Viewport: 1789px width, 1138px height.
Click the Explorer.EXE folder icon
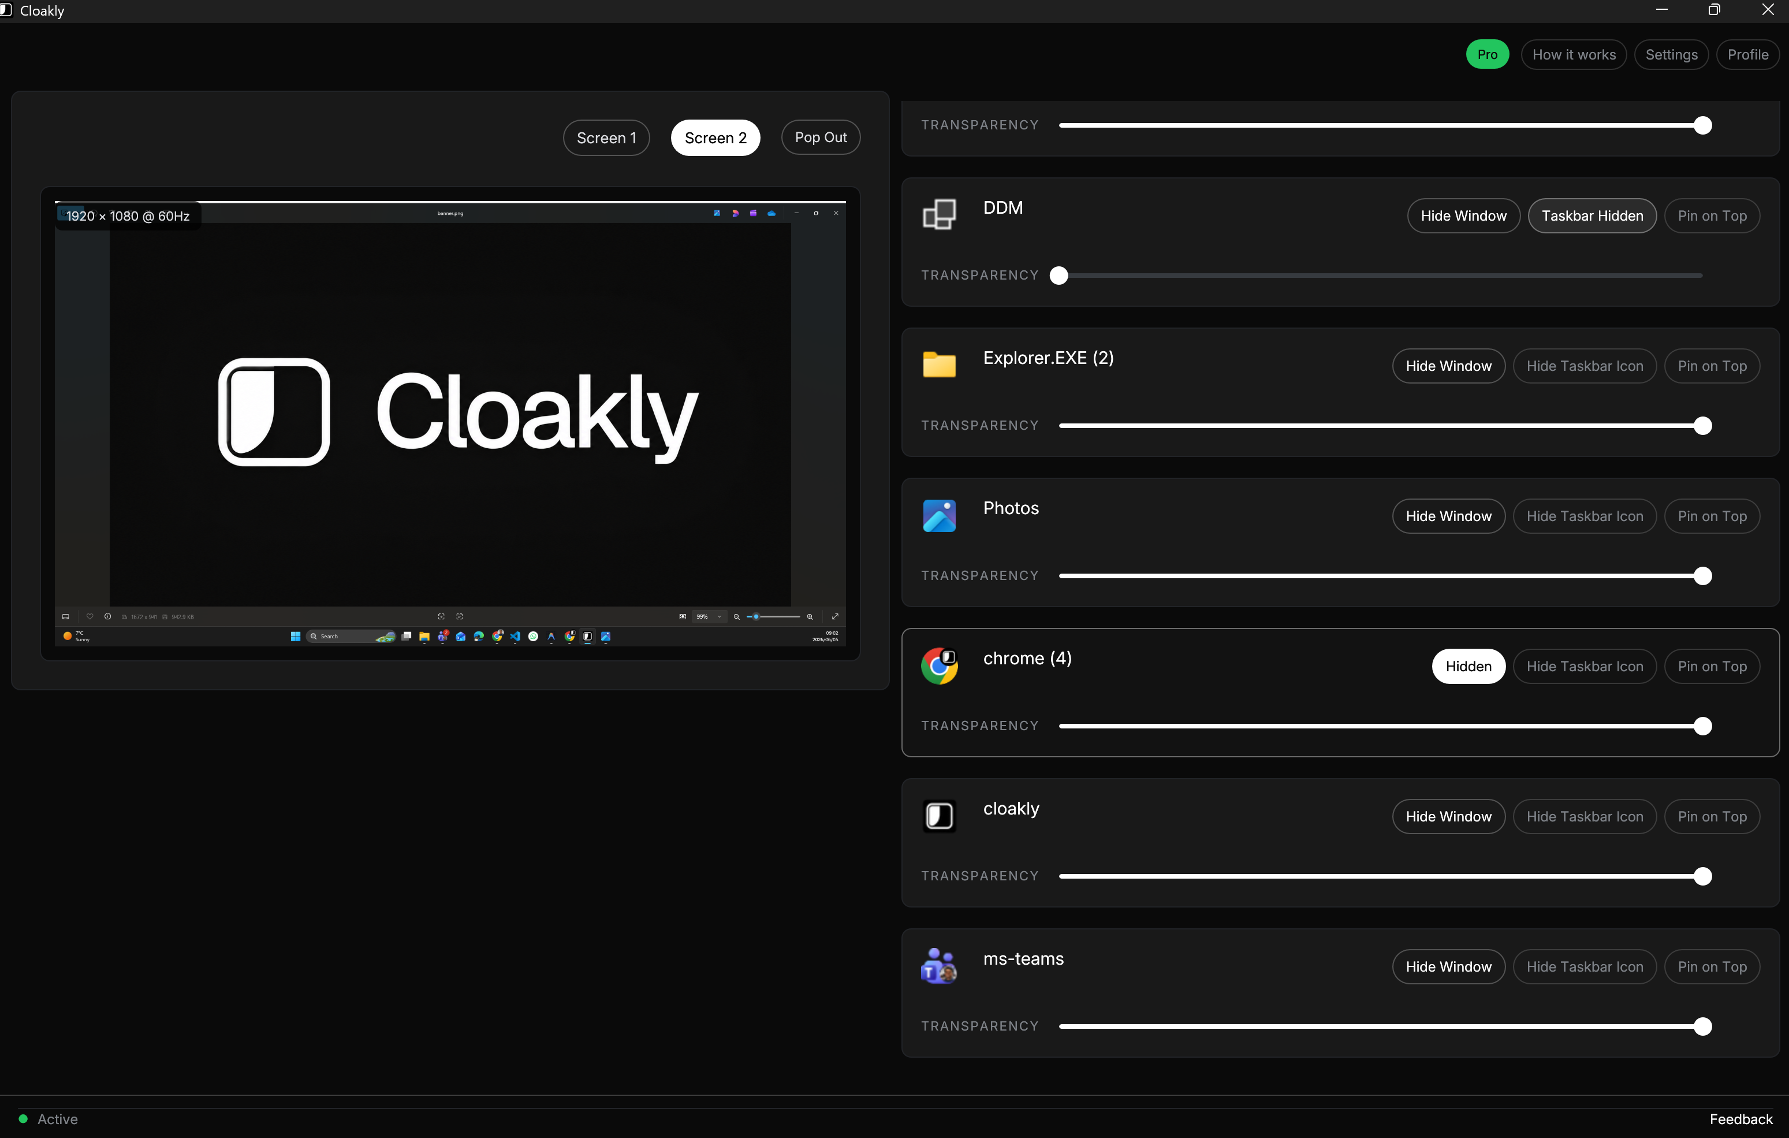[x=939, y=365]
